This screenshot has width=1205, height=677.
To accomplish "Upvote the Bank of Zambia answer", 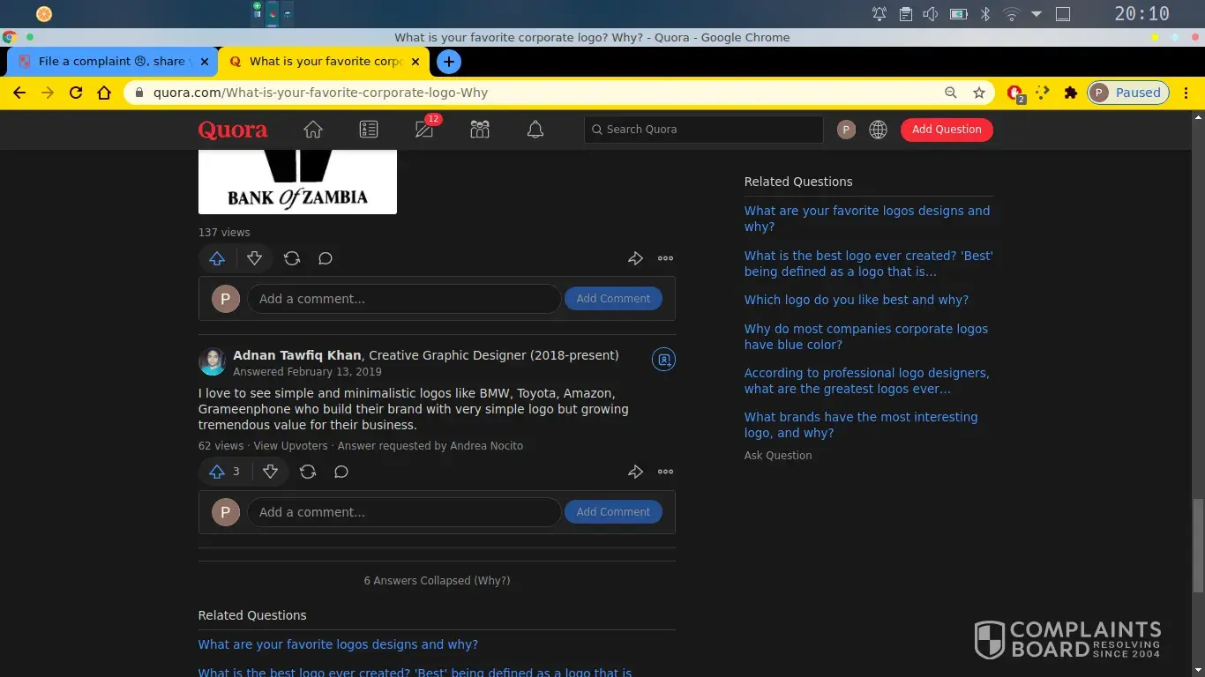I will (x=217, y=258).
